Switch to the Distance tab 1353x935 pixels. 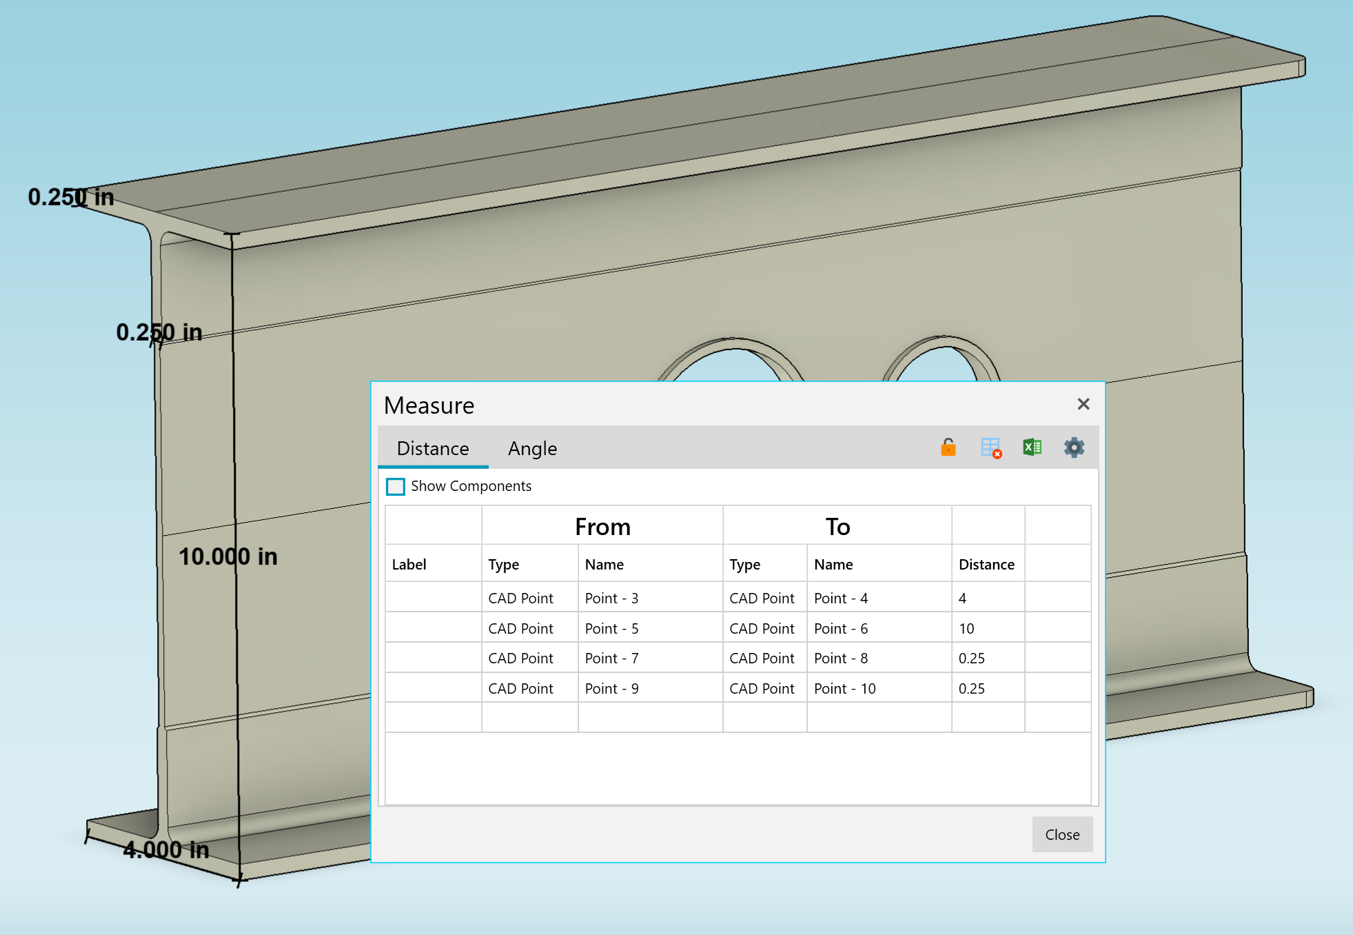pyautogui.click(x=433, y=448)
